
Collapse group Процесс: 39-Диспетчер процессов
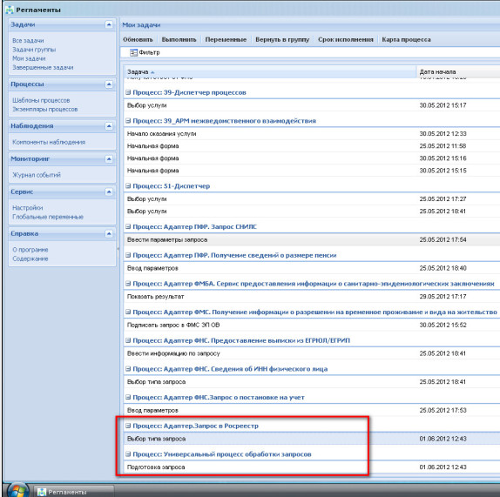click(128, 92)
